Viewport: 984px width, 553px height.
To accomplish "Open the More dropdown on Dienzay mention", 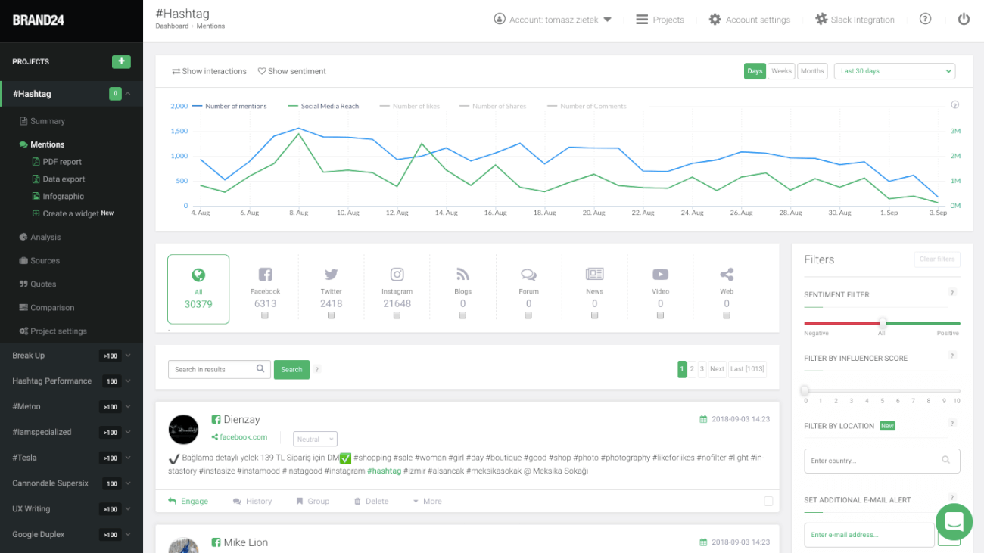I will pyautogui.click(x=427, y=501).
